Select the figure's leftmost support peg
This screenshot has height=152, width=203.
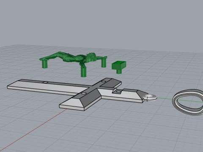45,64
